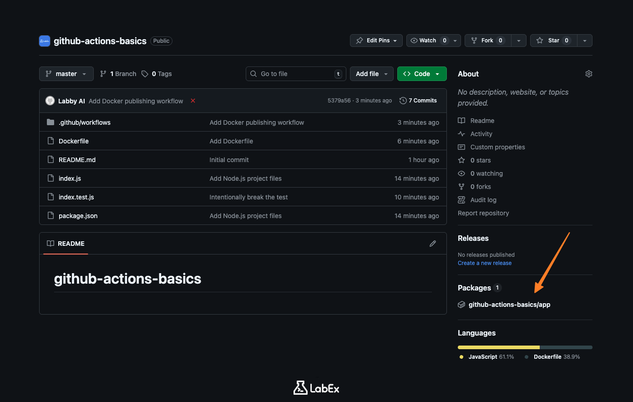Click Dockerfile gray language bar segment

(x=566, y=347)
